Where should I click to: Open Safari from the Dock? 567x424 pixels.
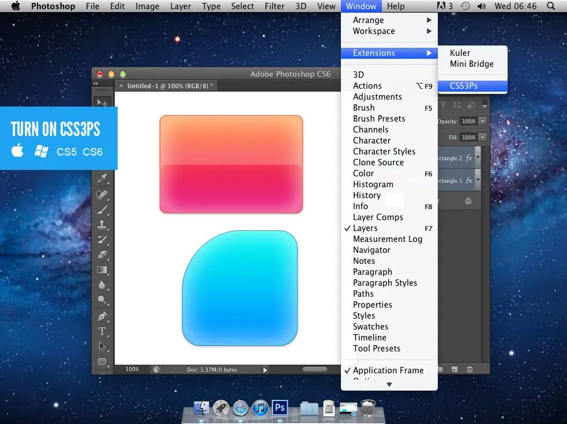tap(241, 408)
